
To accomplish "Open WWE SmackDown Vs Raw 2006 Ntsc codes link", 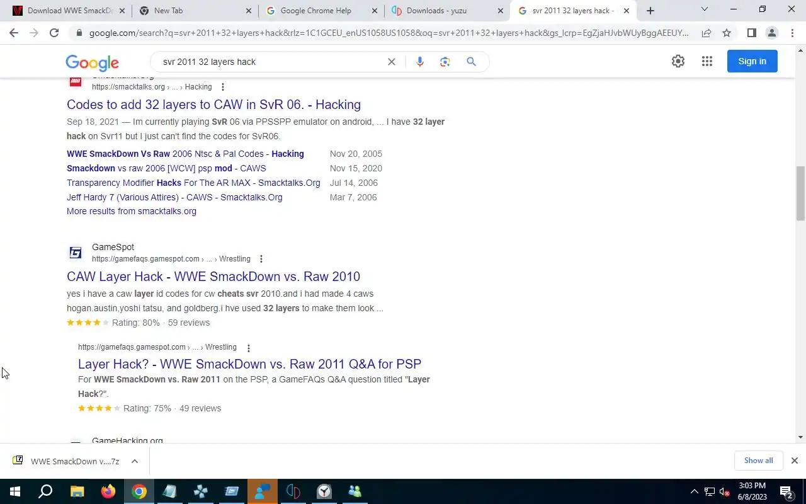I will coord(185,154).
